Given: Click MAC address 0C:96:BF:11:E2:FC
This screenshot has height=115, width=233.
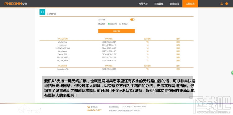Looking at the screenshot, I should (109, 45).
